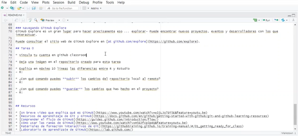Open the Debug menu
This screenshot has width=298, height=136.
click(x=84, y=2)
